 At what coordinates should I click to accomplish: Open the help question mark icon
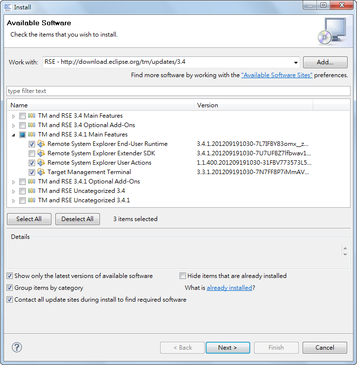click(x=17, y=347)
